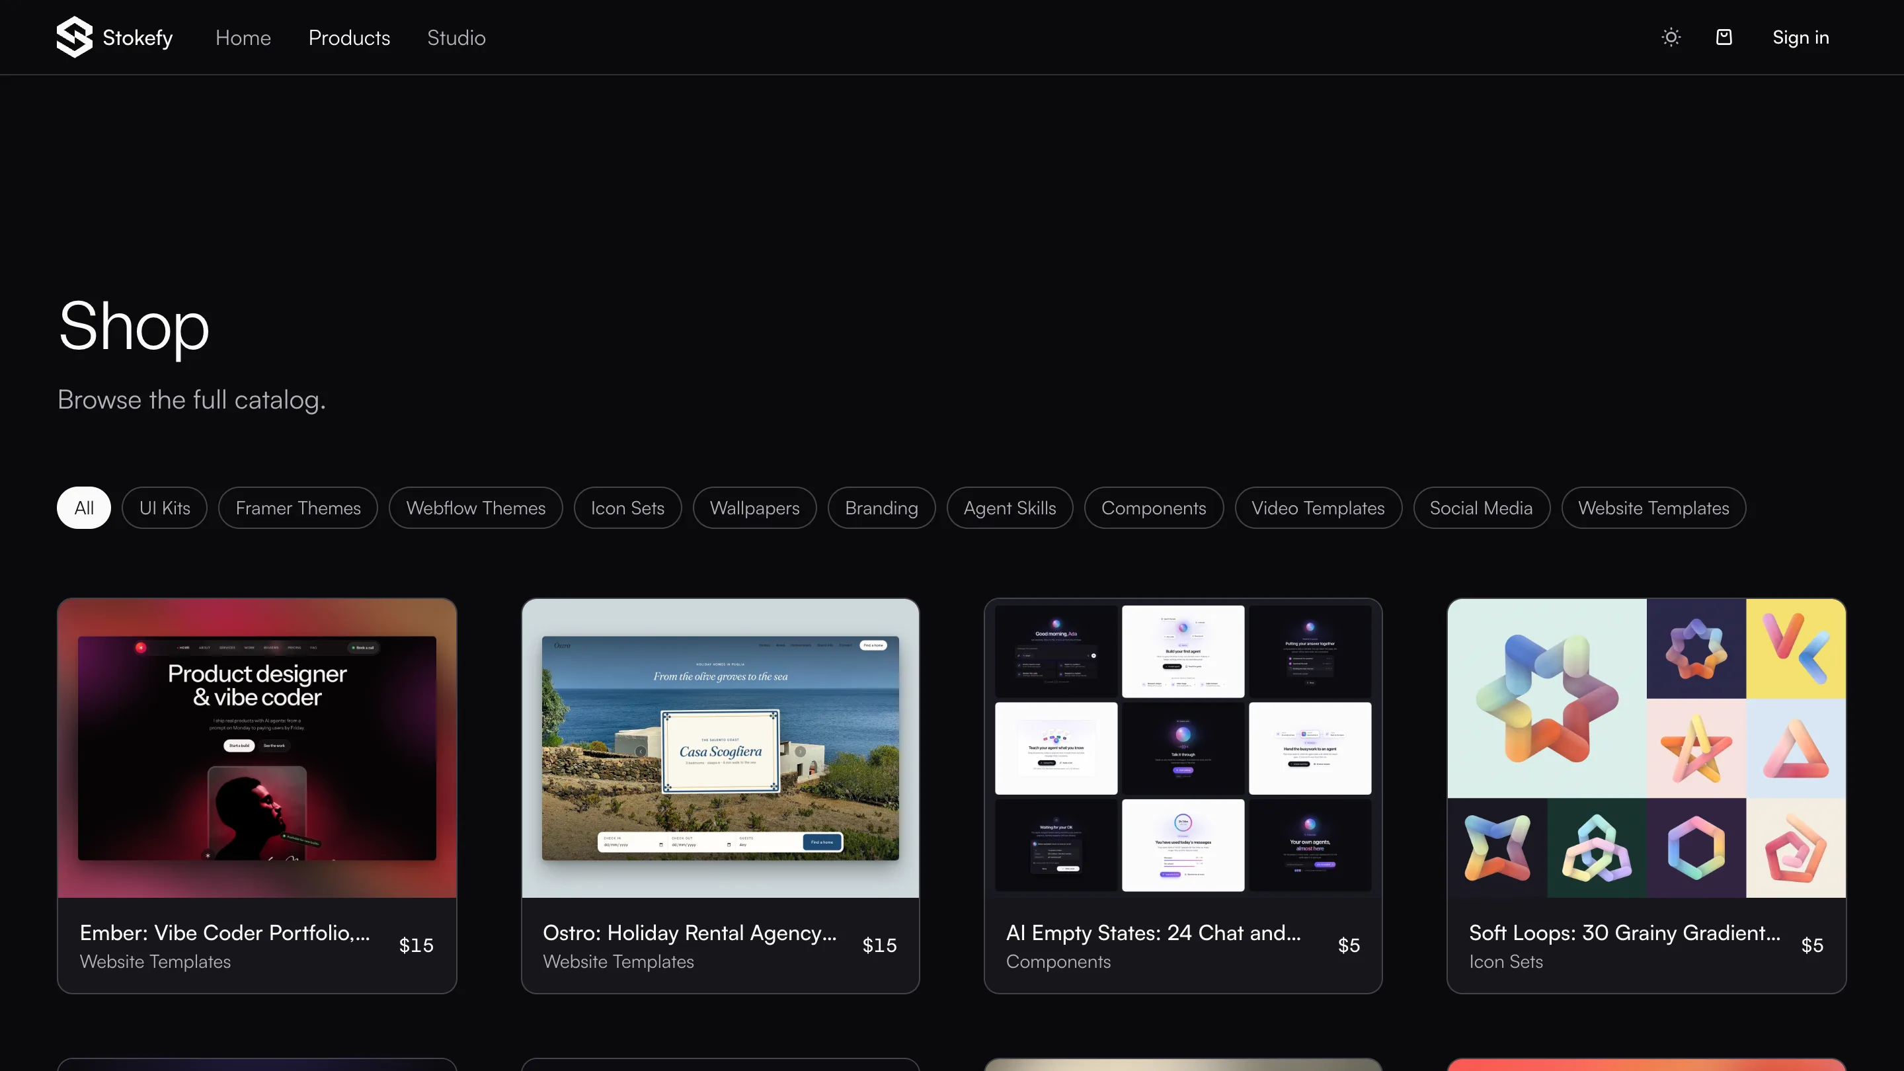Open the shopping bag cart icon
The width and height of the screenshot is (1904, 1071).
coord(1724,37)
